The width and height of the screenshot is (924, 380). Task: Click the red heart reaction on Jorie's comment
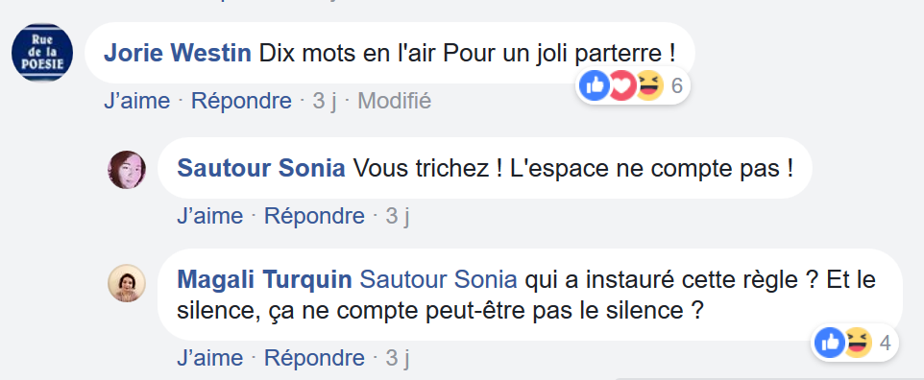pyautogui.click(x=622, y=86)
